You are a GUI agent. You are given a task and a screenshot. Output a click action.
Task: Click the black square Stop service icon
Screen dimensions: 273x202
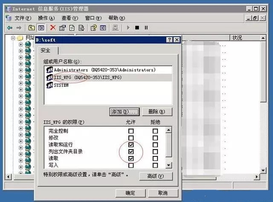(137, 28)
